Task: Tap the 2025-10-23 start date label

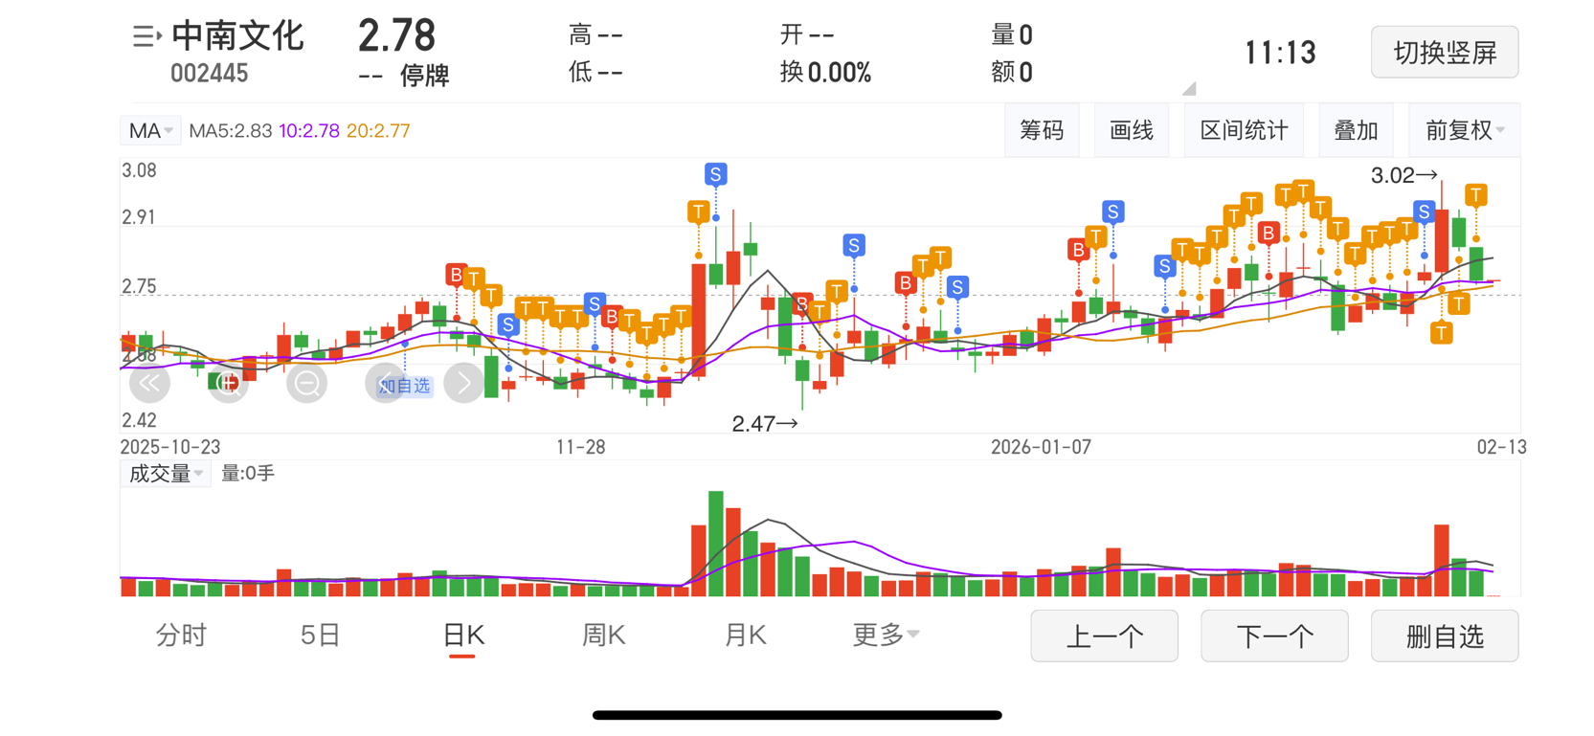Action: 170,447
